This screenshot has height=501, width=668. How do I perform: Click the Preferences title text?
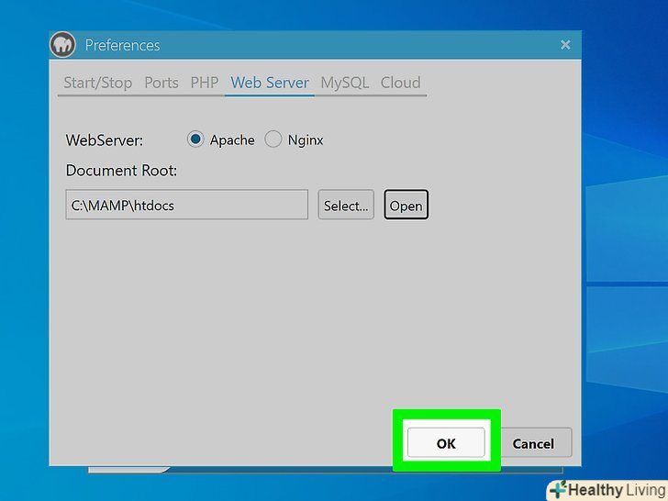point(122,45)
